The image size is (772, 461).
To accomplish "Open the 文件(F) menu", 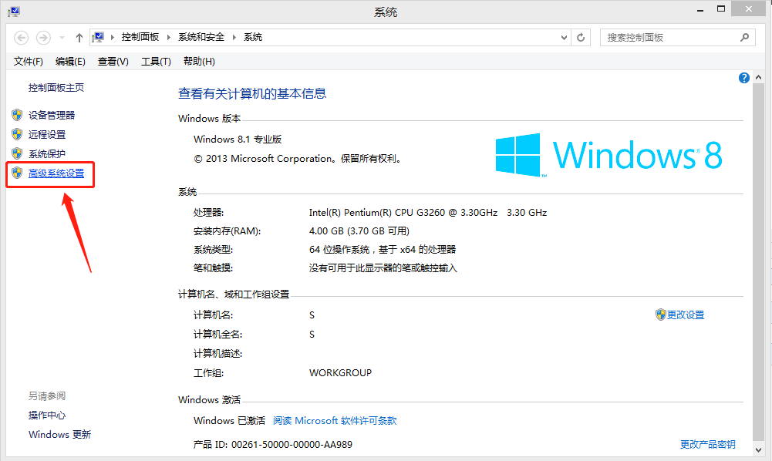I will [x=29, y=62].
